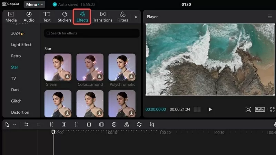The height and width of the screenshot is (155, 276).
Task: Expand more tabs with double chevron
Action: coord(136,17)
